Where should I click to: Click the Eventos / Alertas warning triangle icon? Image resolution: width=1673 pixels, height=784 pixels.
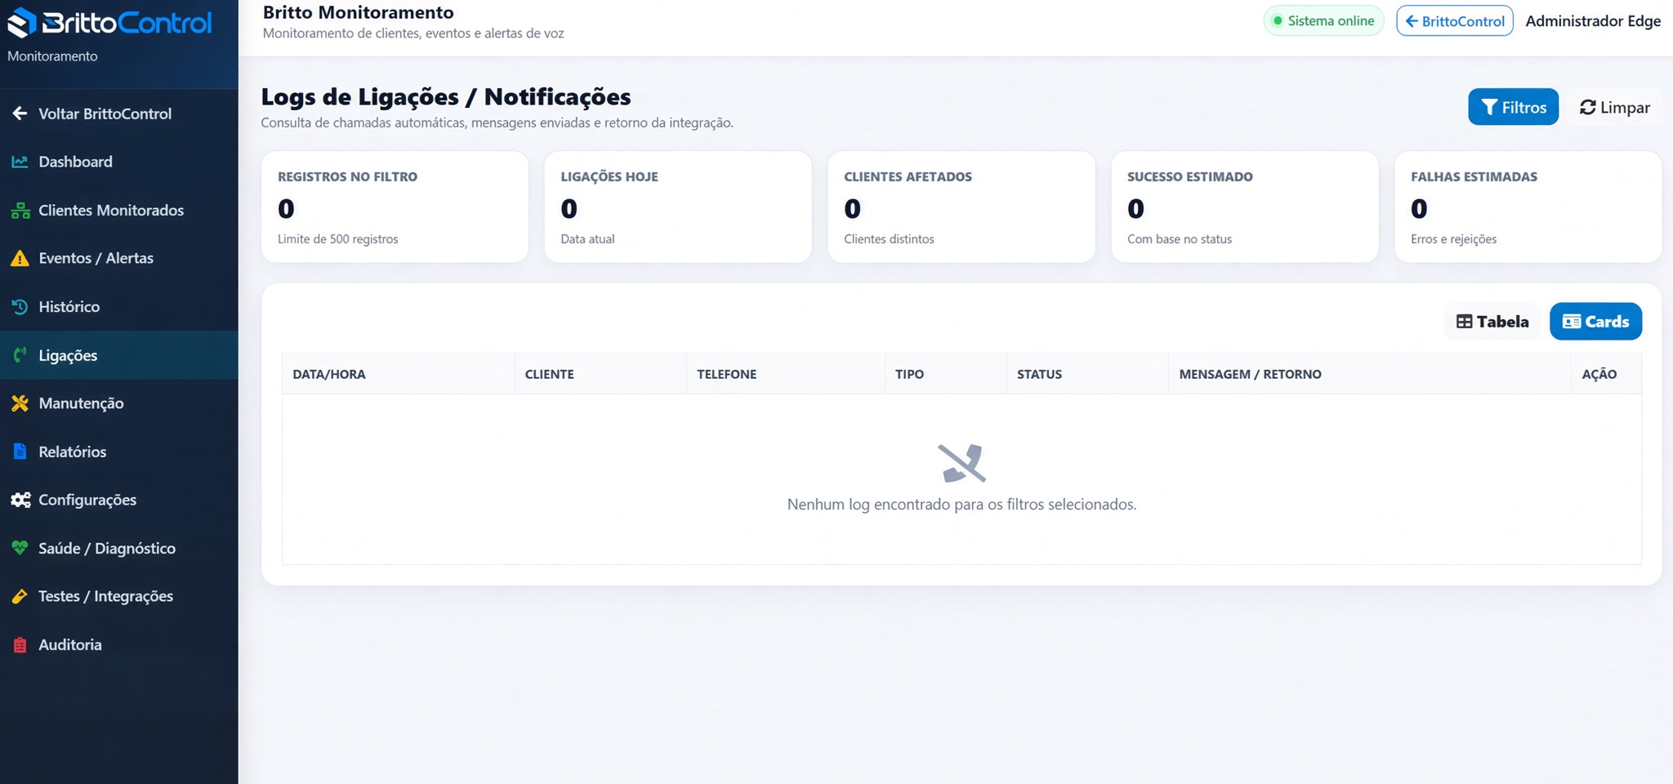[20, 258]
